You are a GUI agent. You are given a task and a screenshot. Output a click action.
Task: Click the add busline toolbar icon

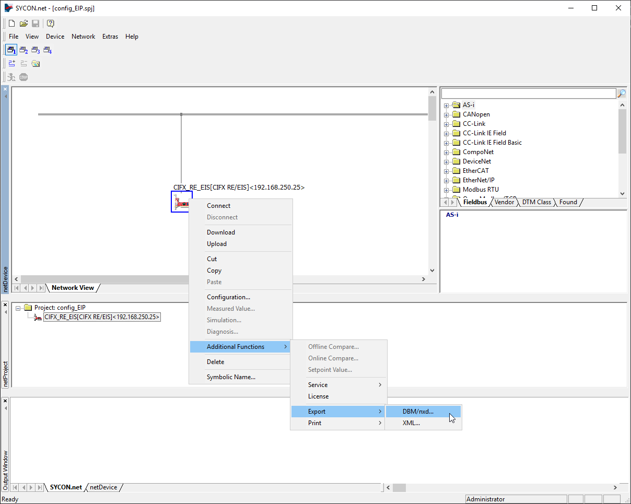[x=12, y=64]
